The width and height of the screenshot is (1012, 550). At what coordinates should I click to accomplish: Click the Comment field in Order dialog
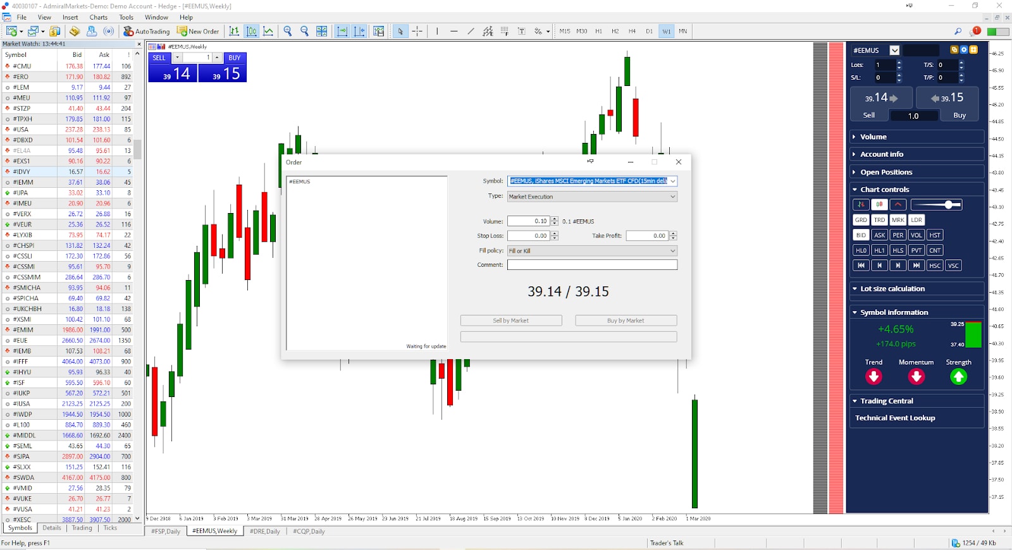click(592, 265)
